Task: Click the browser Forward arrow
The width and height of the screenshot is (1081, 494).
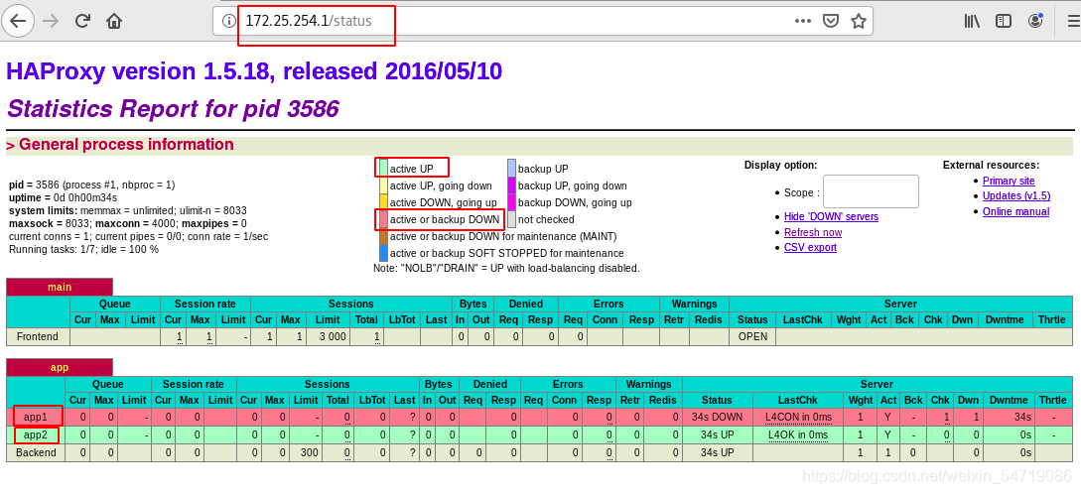Action: click(51, 22)
